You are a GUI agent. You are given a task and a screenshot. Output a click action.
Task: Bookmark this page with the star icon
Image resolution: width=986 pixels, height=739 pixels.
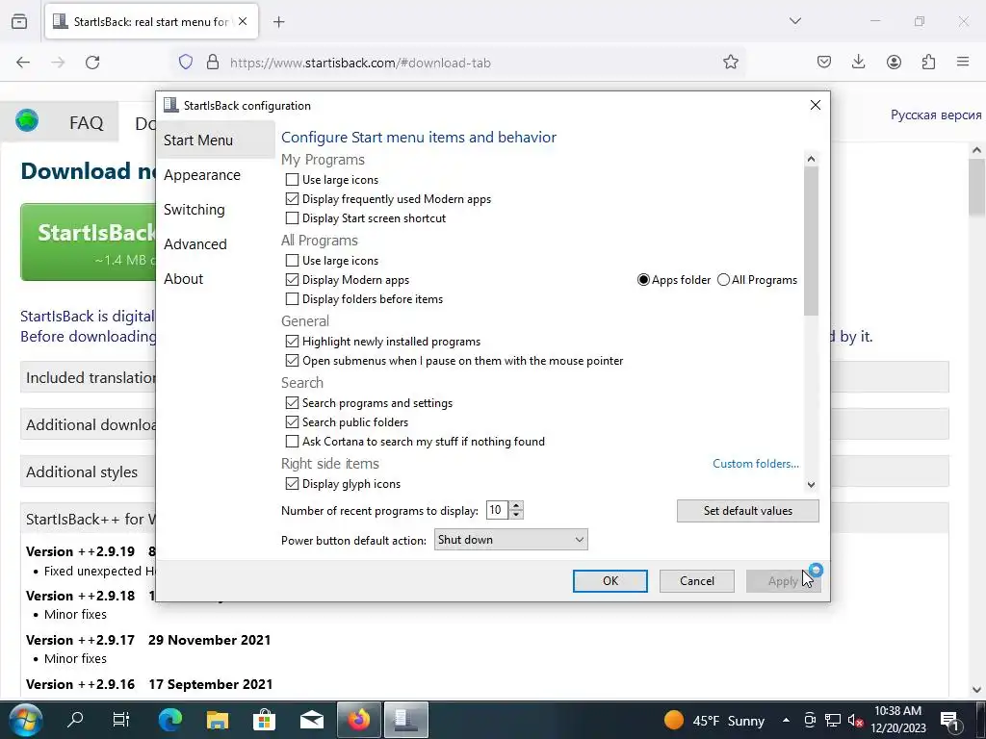point(730,63)
